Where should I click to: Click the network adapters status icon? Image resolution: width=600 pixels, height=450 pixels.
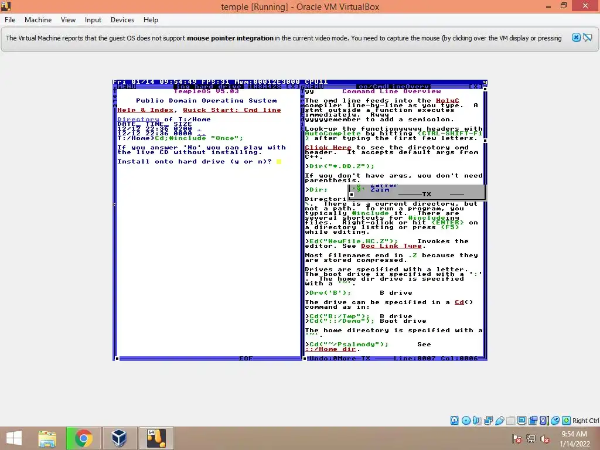tap(488, 421)
